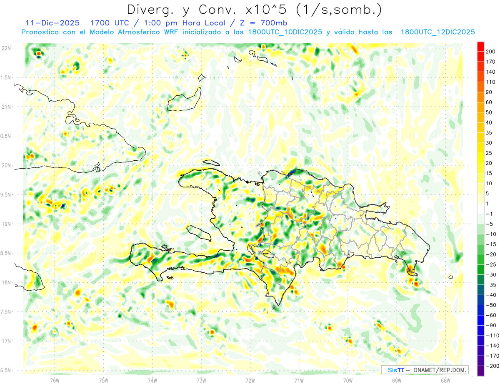The image size is (500, 386).
Task: Click the 69W longitude label
Action: coord(396,380)
